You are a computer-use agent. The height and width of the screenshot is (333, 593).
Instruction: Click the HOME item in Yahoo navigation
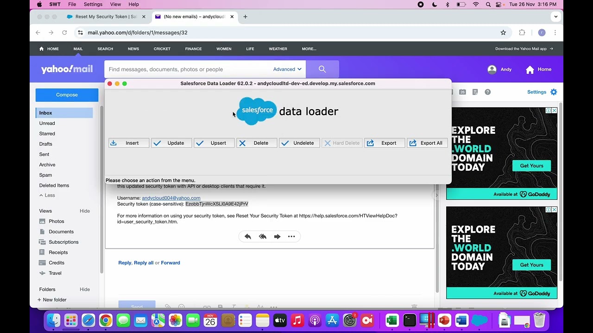point(49,49)
